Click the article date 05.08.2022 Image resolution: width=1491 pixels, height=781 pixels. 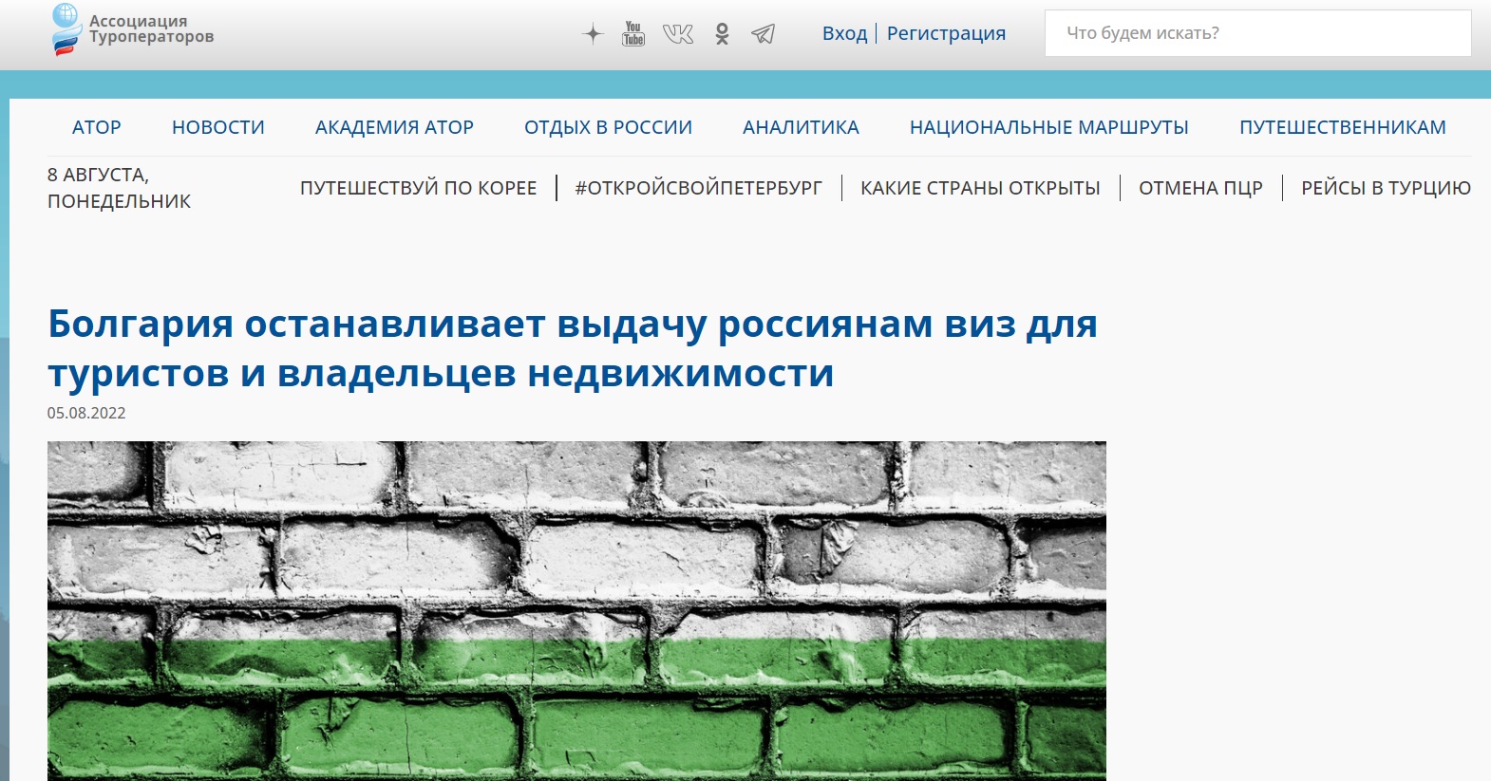86,413
